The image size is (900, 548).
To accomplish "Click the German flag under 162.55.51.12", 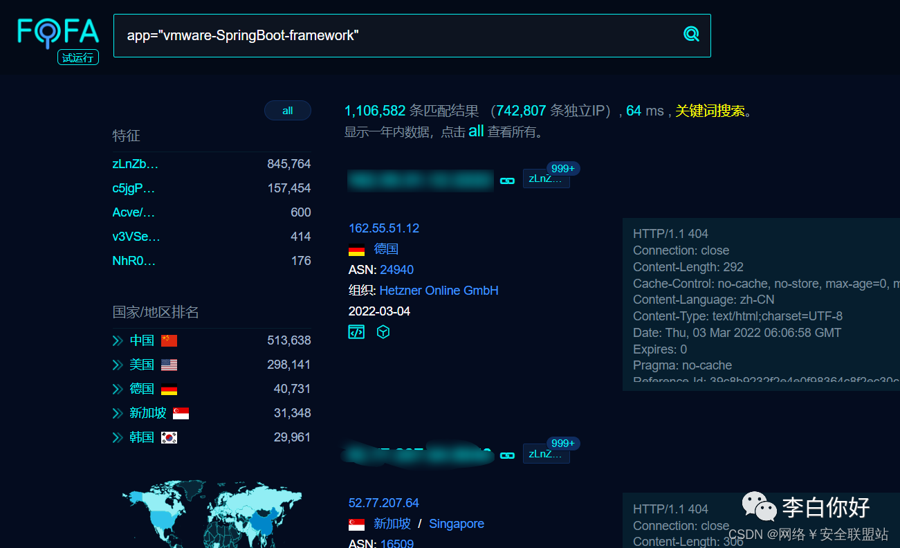I will 356,250.
